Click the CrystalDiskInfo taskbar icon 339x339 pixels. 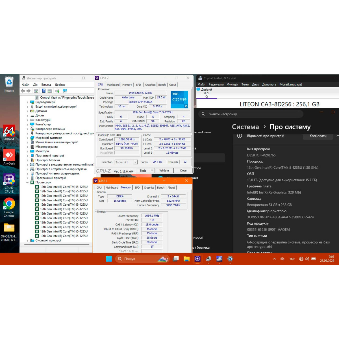[x=219, y=258]
